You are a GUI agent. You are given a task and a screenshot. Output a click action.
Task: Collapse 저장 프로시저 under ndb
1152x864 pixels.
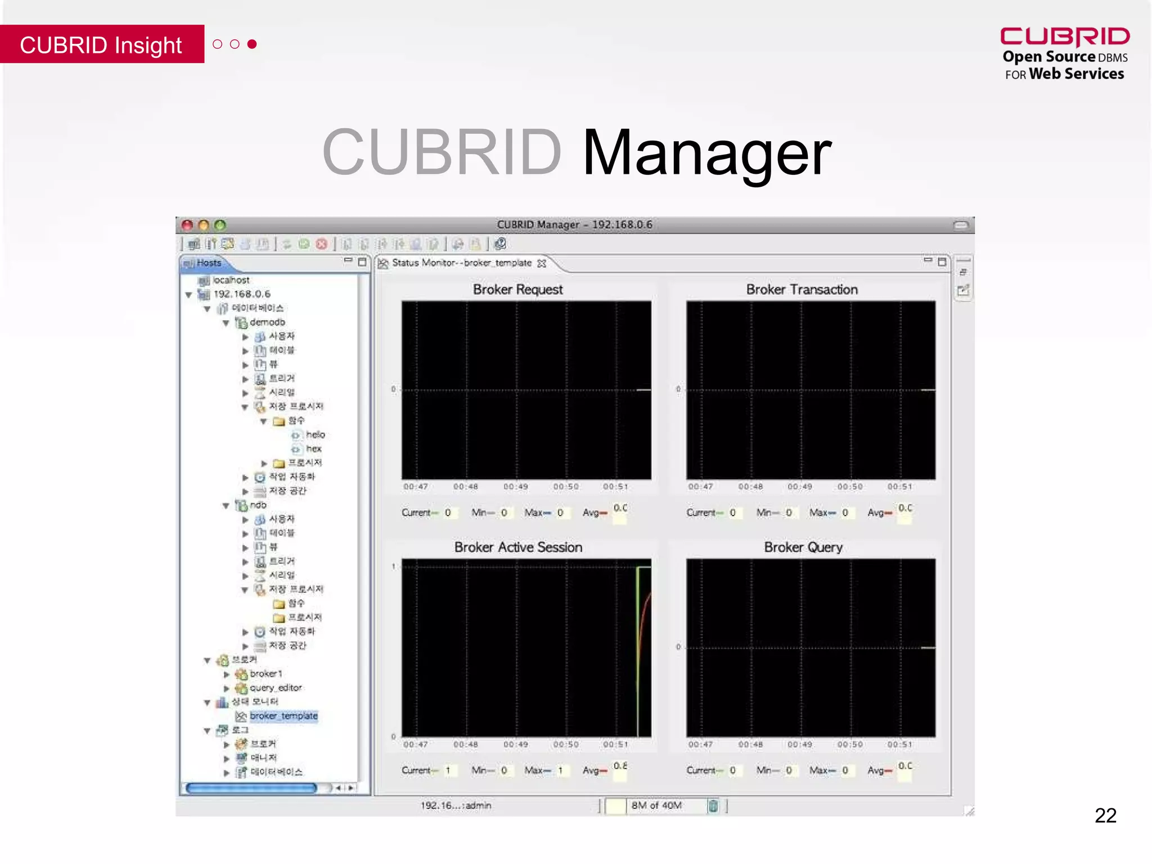(245, 590)
